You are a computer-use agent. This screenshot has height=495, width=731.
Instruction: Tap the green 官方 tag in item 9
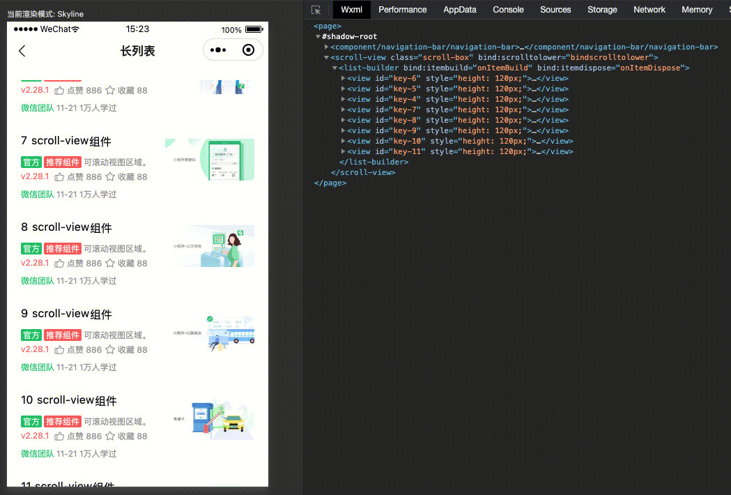[x=31, y=335]
